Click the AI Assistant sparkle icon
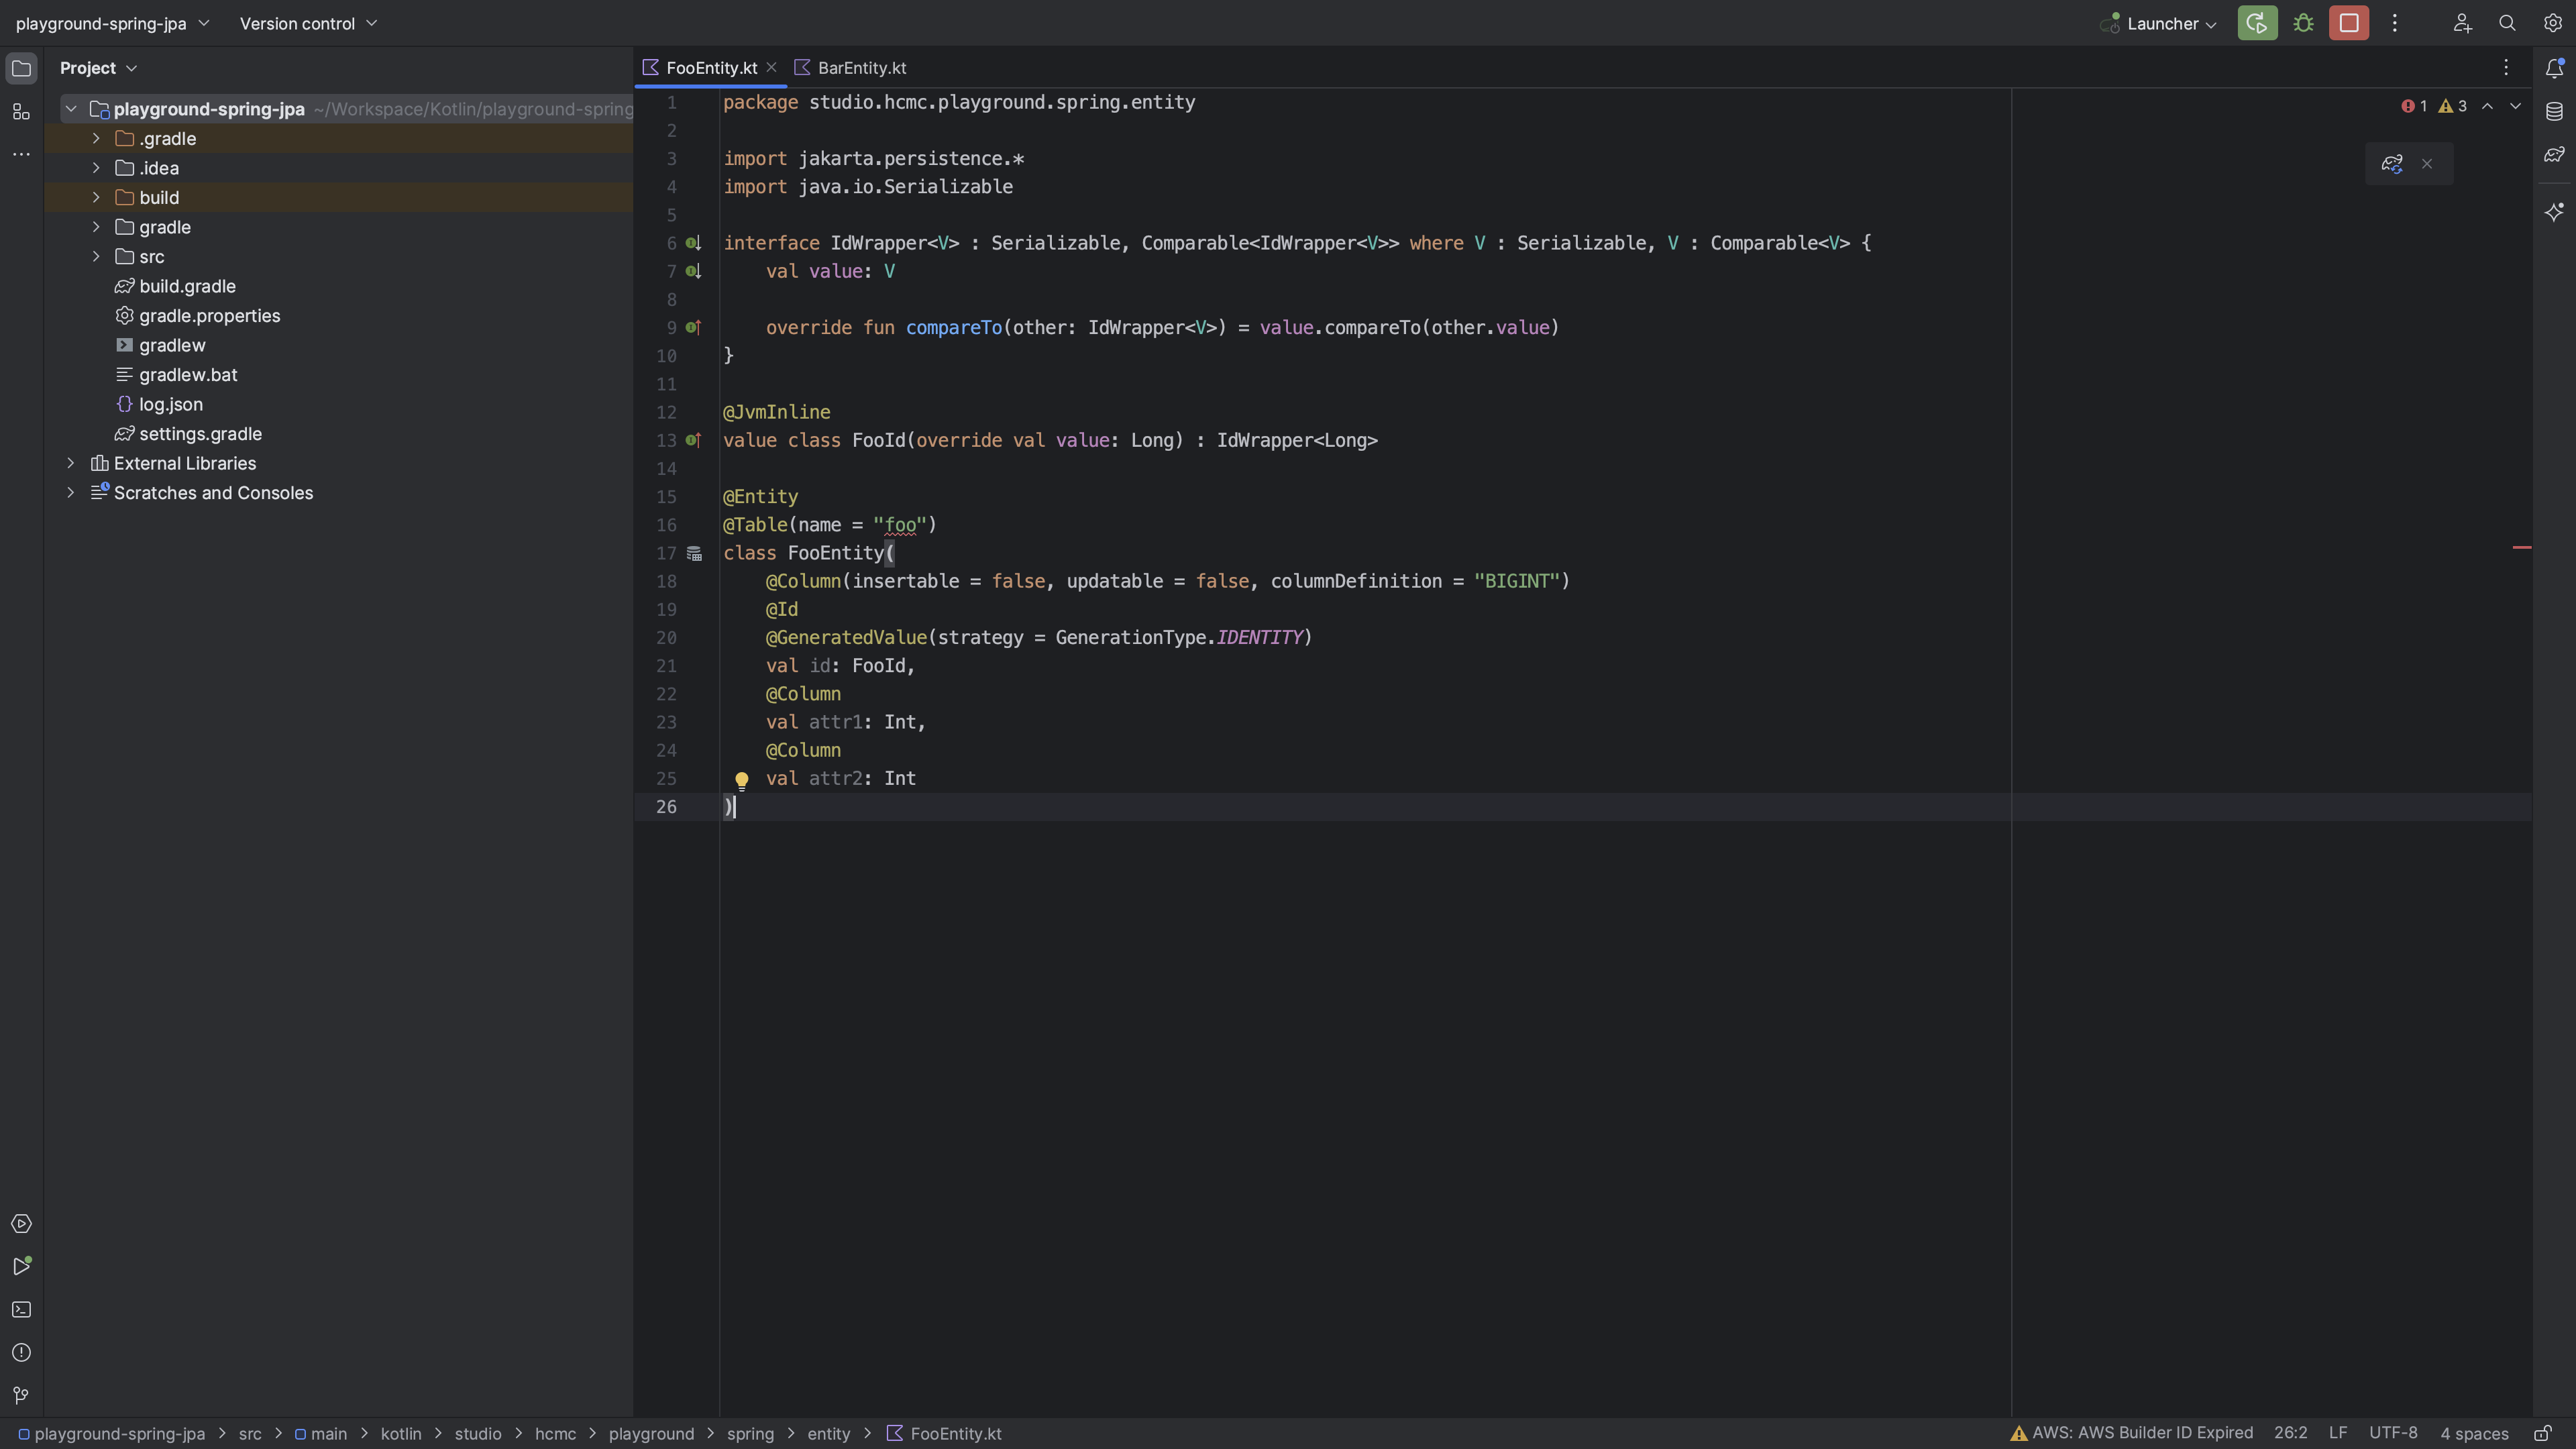 (2554, 212)
